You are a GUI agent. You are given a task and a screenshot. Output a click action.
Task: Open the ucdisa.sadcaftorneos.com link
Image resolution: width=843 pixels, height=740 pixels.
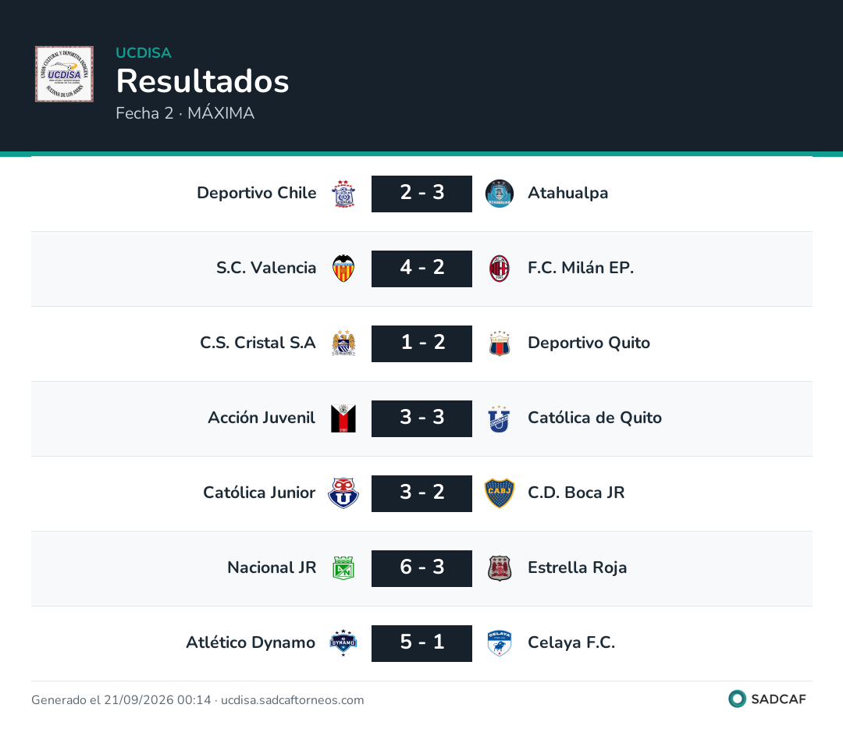(292, 699)
